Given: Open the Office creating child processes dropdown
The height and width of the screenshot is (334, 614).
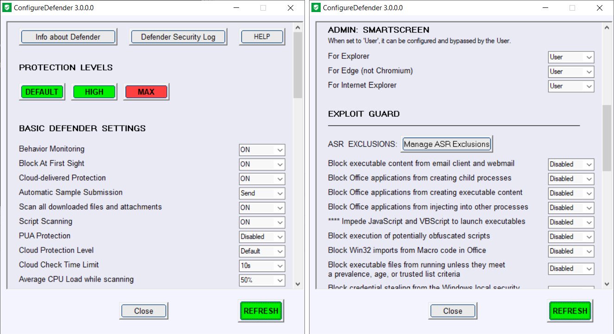Looking at the screenshot, I should (x=571, y=179).
